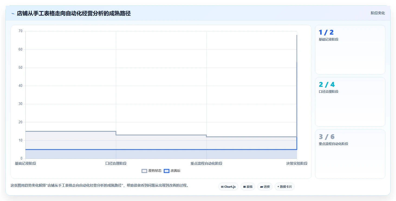396x201 pixels.
Task: Click the y-axis value 50
Action: pyautogui.click(x=21, y=68)
